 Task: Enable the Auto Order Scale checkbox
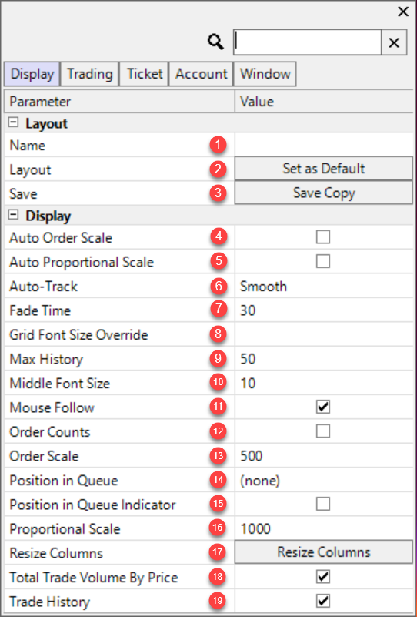[323, 237]
